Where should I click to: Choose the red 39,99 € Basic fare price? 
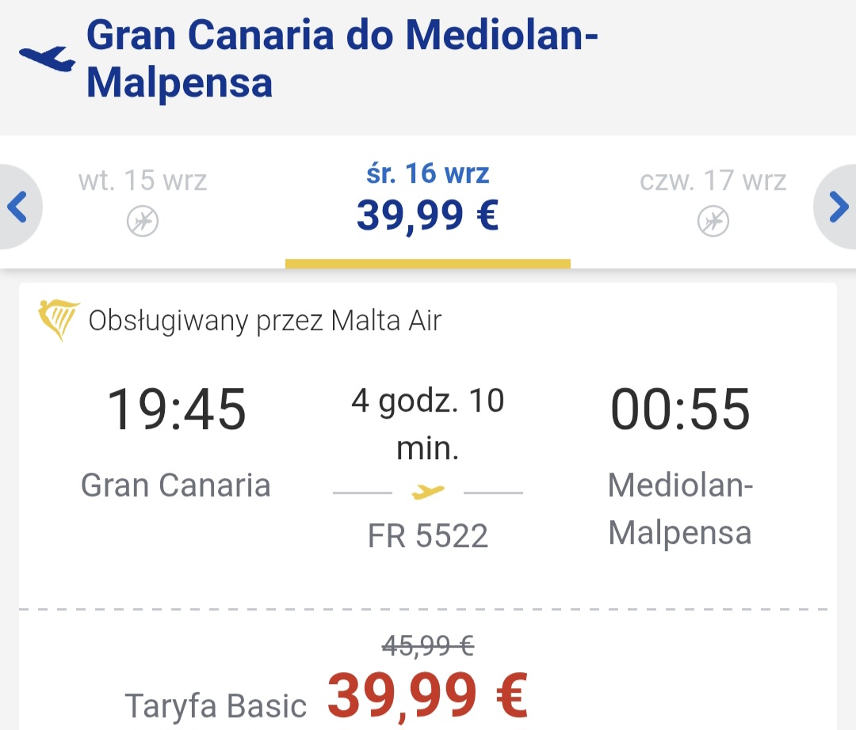point(427,695)
